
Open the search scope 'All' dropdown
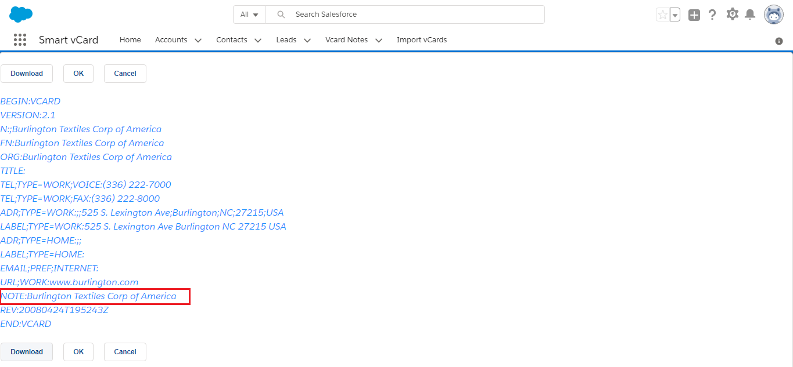(249, 14)
